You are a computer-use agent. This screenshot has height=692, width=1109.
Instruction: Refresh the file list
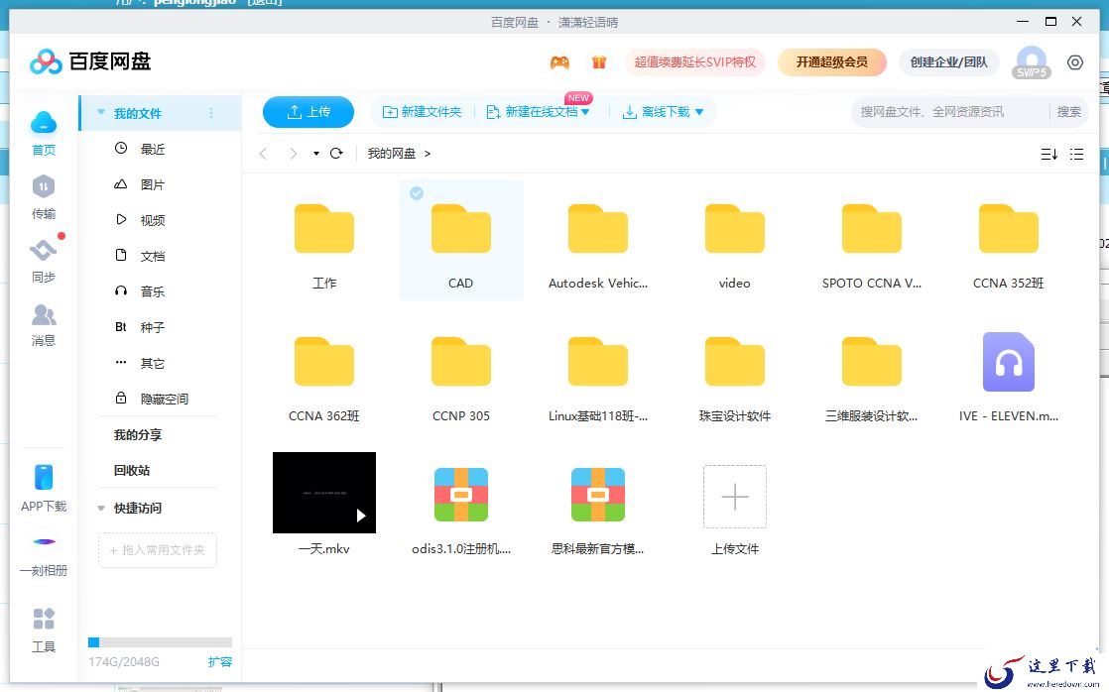336,154
